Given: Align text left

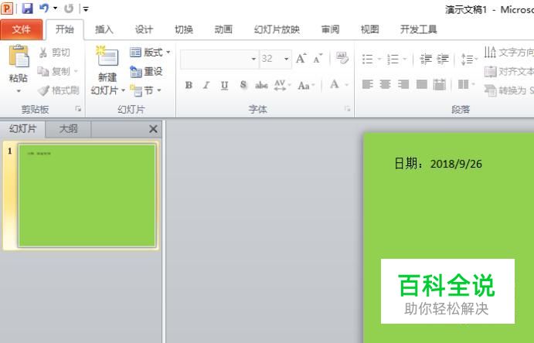Looking at the screenshot, I should [x=368, y=84].
